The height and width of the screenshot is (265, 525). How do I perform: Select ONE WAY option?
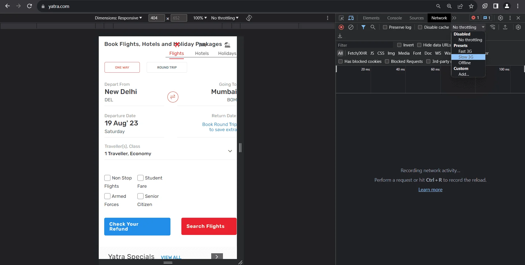122,67
